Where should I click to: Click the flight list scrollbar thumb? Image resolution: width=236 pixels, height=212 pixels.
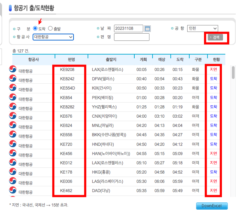[x=233, y=72]
